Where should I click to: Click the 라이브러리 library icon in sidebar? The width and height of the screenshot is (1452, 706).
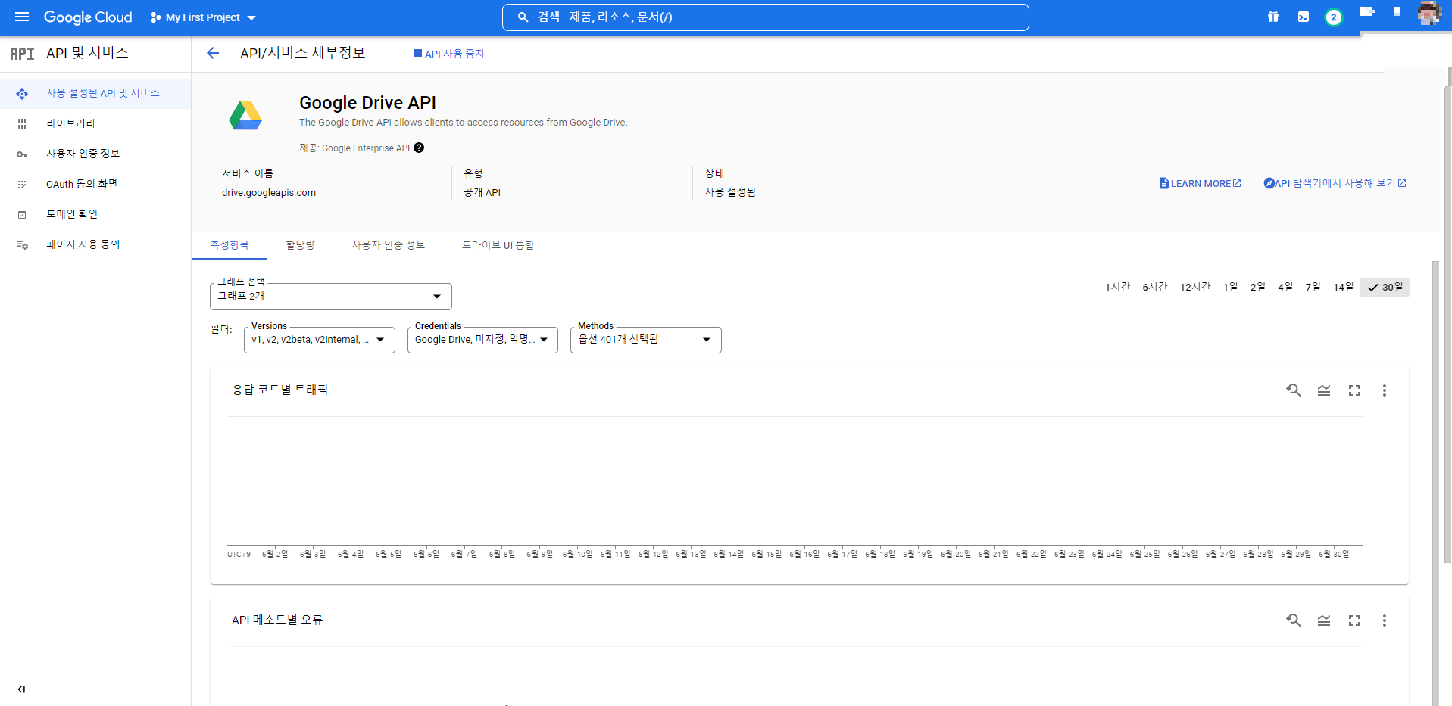(22, 124)
